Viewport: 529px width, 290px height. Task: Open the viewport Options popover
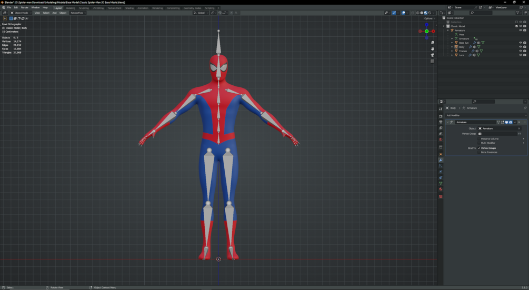click(429, 18)
